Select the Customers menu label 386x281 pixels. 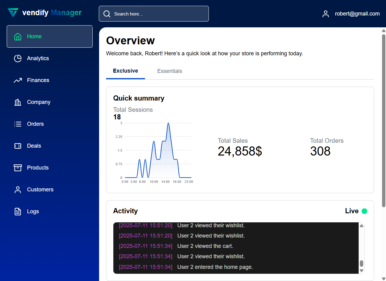tap(40, 190)
